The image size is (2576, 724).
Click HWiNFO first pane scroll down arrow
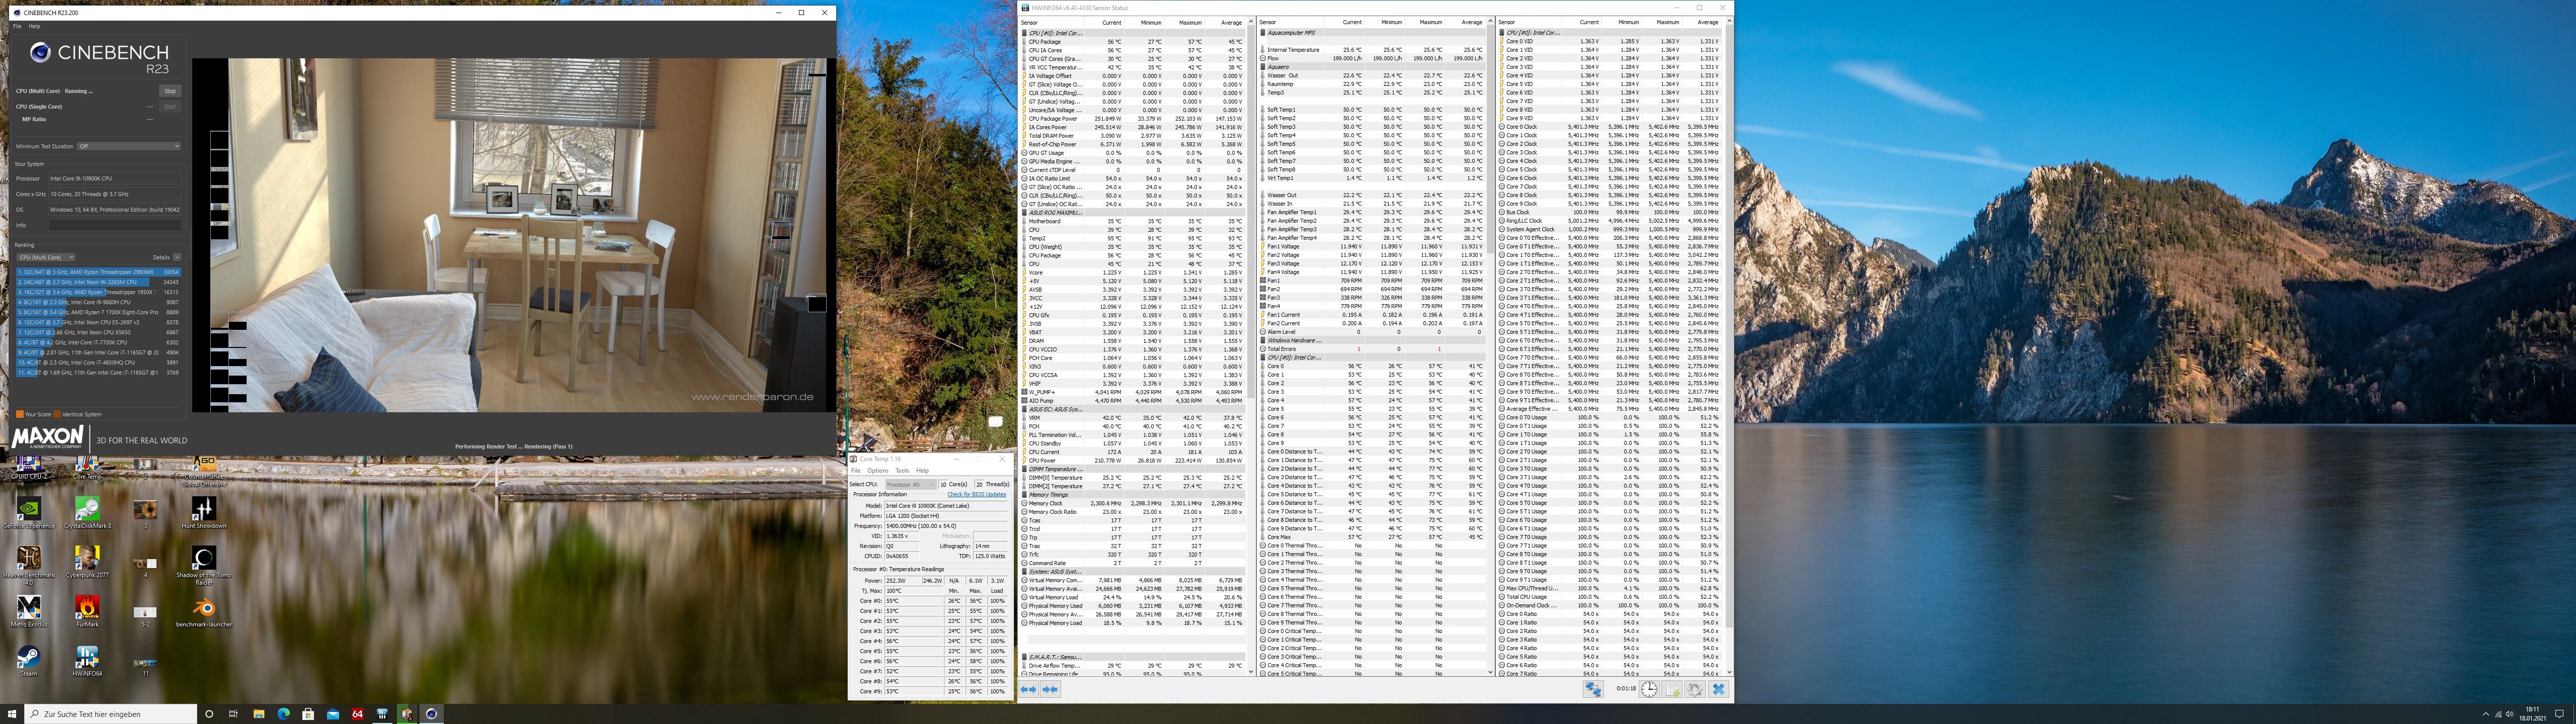coord(1251,672)
